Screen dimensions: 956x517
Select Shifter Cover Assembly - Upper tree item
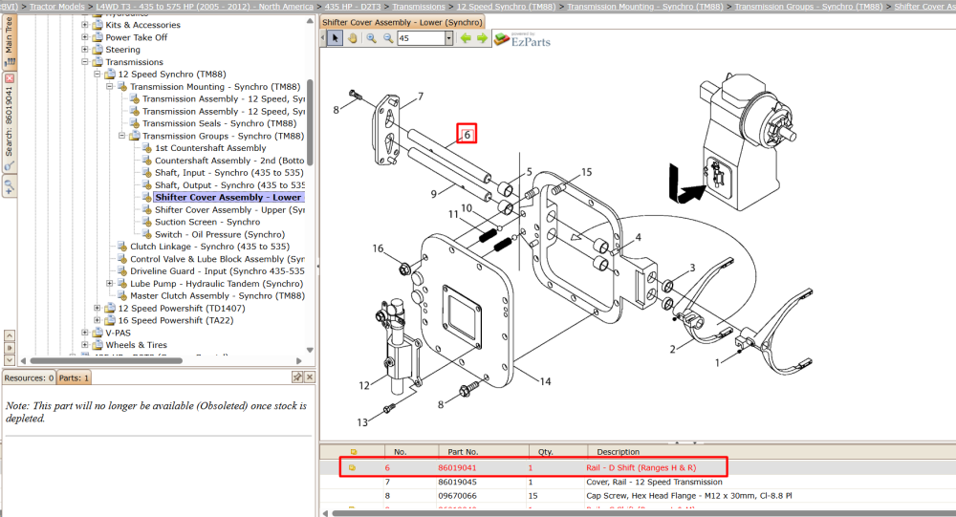tap(229, 209)
